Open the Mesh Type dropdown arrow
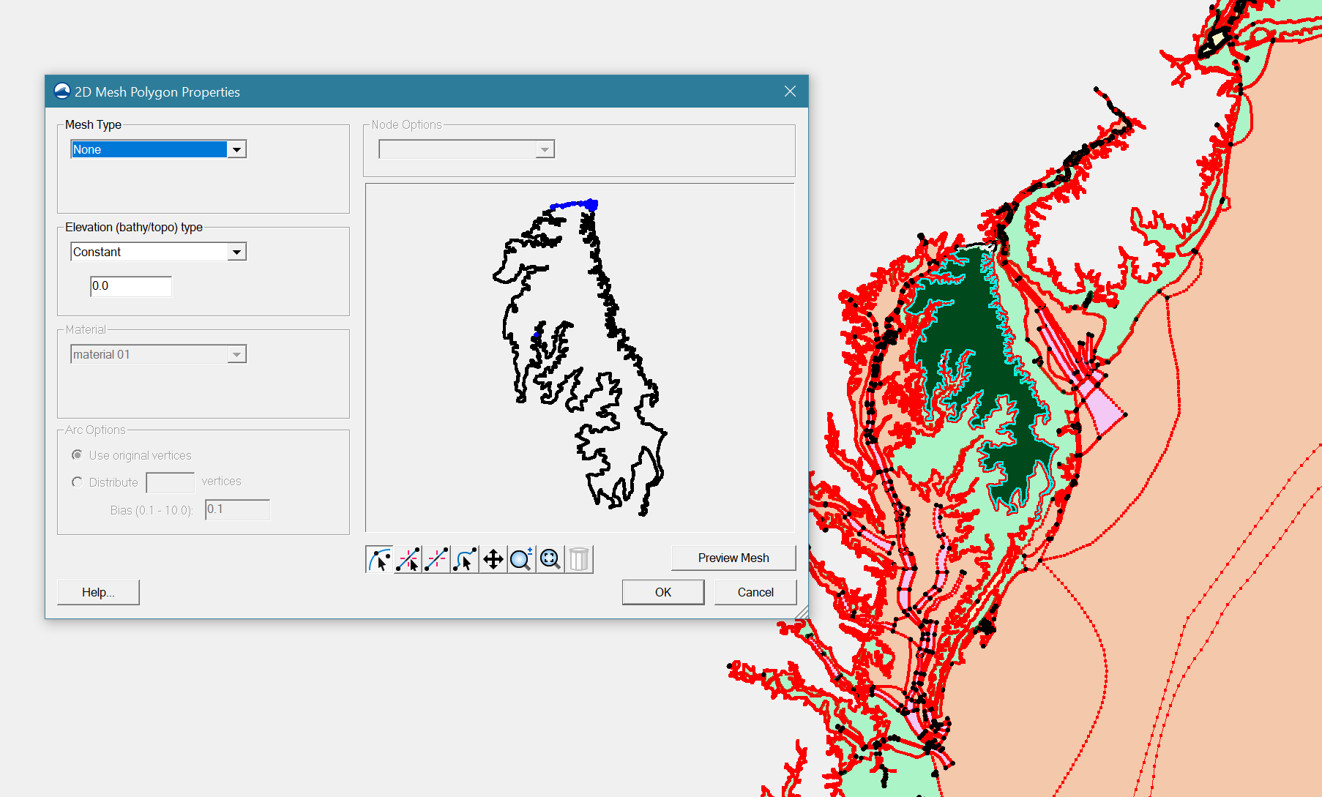The image size is (1322, 797). tap(236, 149)
